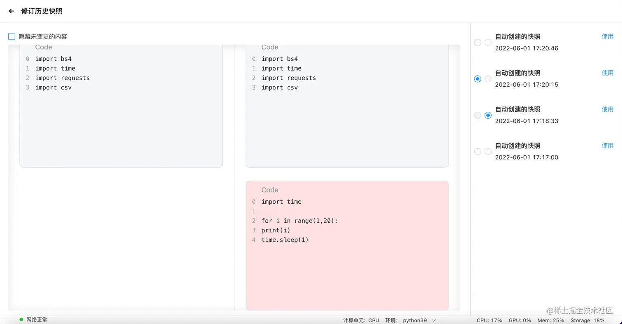The height and width of the screenshot is (324, 622).
Task: Click 使用 for the 17:20:46 snapshot
Action: [x=608, y=37]
